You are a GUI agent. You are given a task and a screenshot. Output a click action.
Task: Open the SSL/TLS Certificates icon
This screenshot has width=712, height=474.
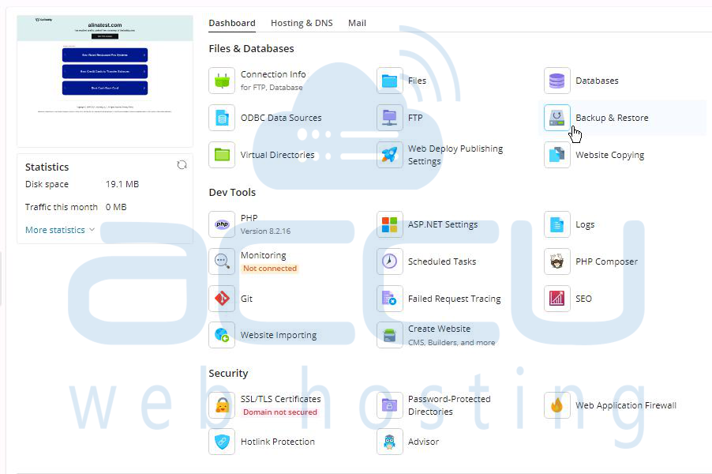click(x=222, y=405)
